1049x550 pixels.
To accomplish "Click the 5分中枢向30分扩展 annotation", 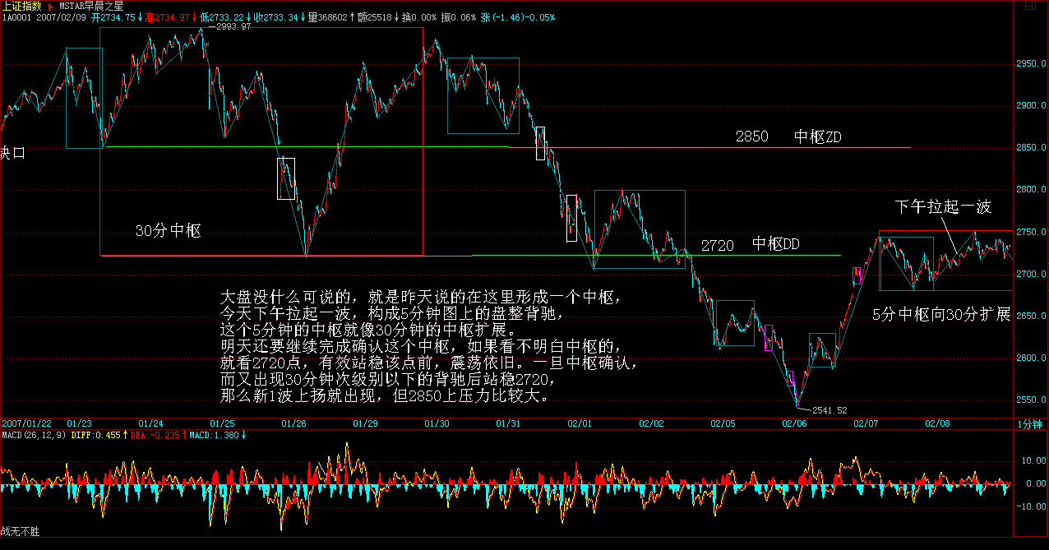I will (940, 315).
